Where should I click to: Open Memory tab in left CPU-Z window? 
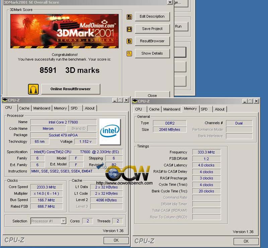60,108
